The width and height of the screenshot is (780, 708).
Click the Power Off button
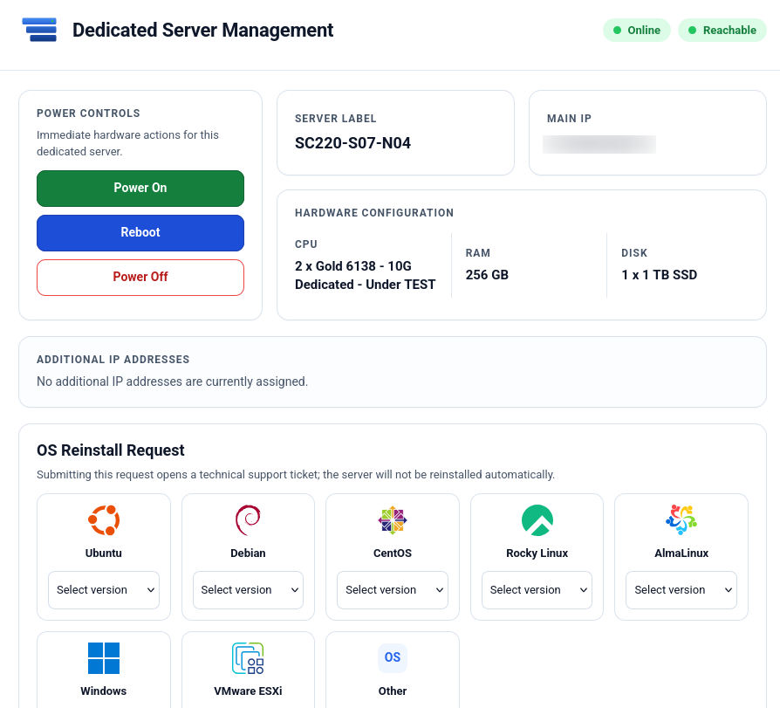(x=140, y=278)
